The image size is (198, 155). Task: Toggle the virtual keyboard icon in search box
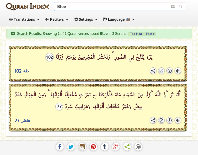[x=173, y=6]
